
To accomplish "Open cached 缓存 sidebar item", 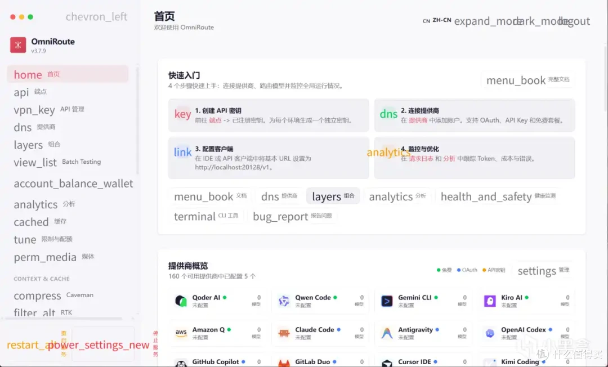I will point(68,222).
